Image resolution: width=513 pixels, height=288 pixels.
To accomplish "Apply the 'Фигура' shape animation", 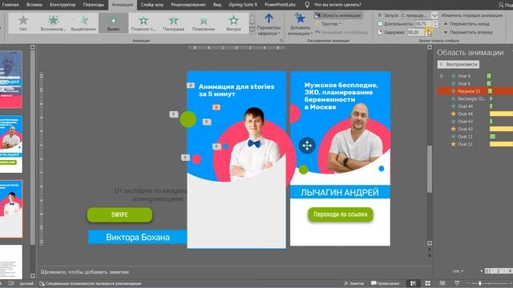I will click(x=233, y=23).
